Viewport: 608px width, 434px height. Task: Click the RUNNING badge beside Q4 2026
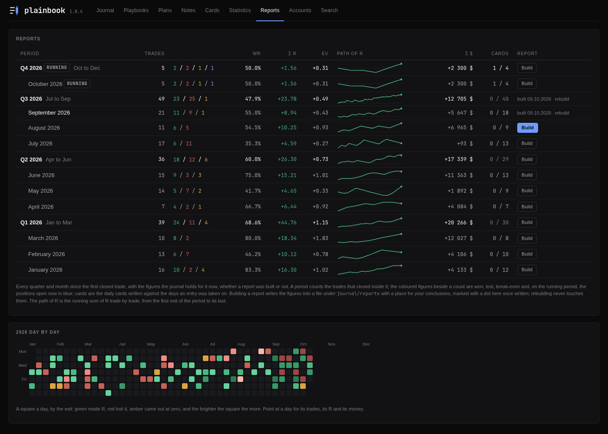coord(57,68)
